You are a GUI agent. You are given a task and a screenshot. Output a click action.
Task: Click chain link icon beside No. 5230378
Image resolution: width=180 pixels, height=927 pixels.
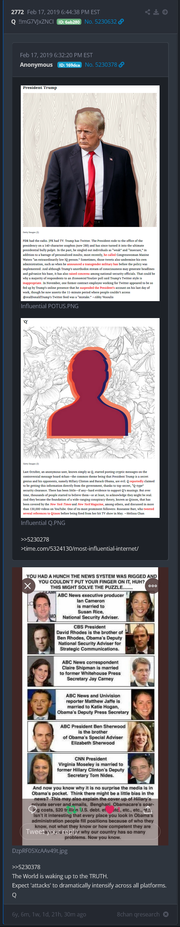[122, 65]
